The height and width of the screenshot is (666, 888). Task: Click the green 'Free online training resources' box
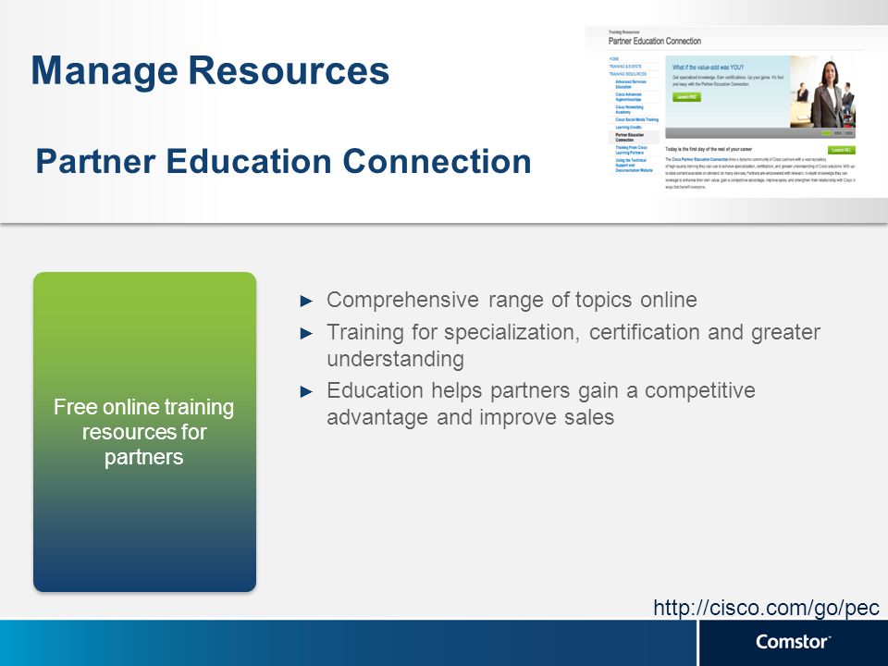pos(144,432)
